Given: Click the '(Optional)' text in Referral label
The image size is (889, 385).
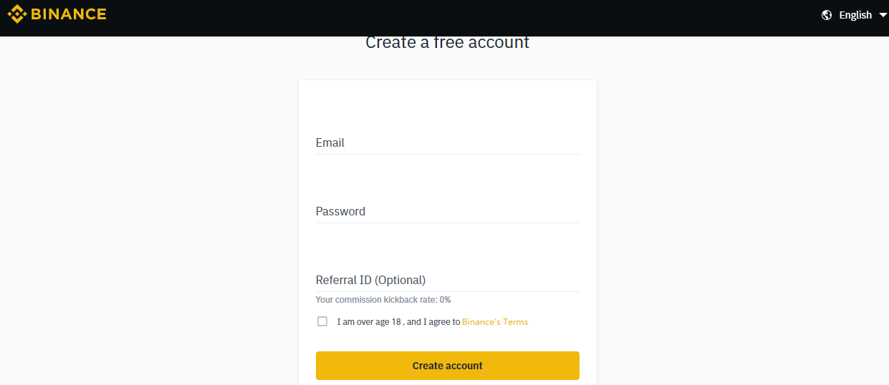Looking at the screenshot, I should point(400,280).
